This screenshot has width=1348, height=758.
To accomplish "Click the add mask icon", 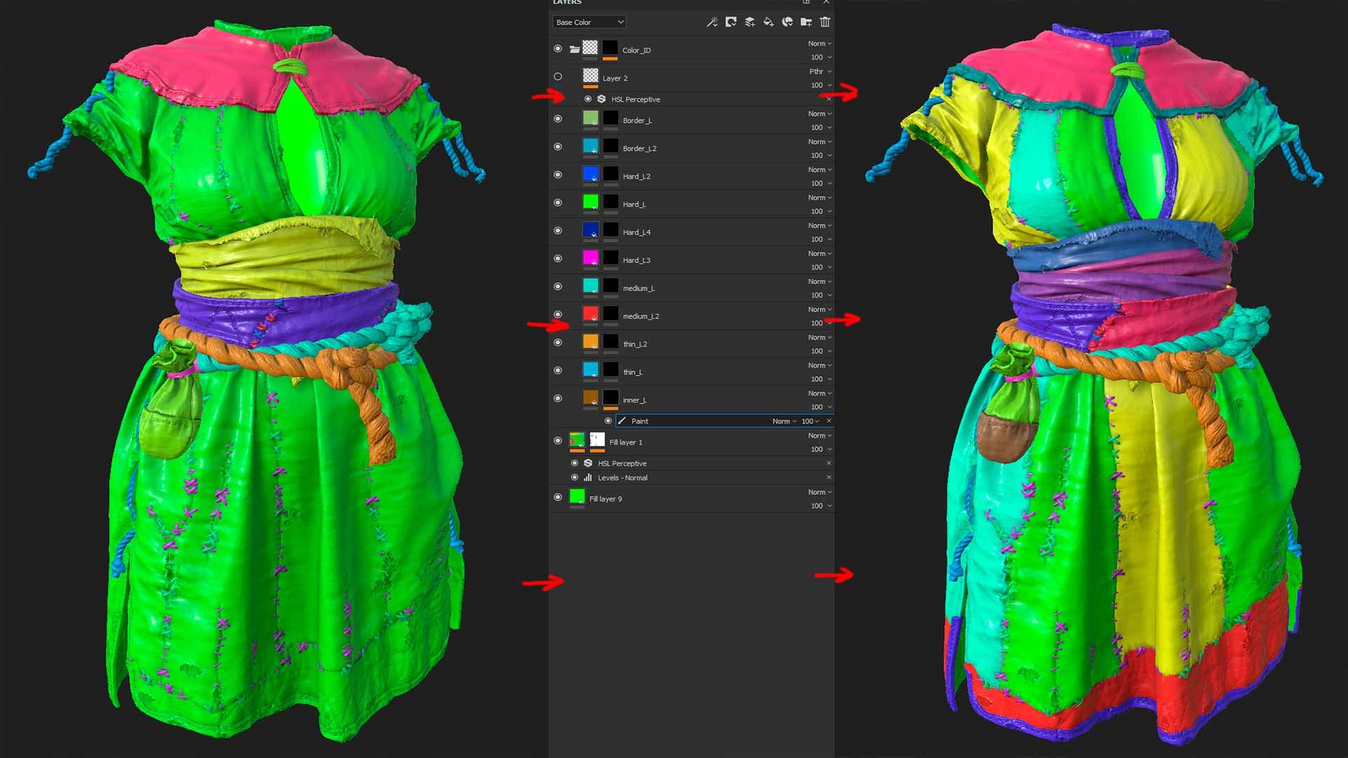I will click(731, 22).
